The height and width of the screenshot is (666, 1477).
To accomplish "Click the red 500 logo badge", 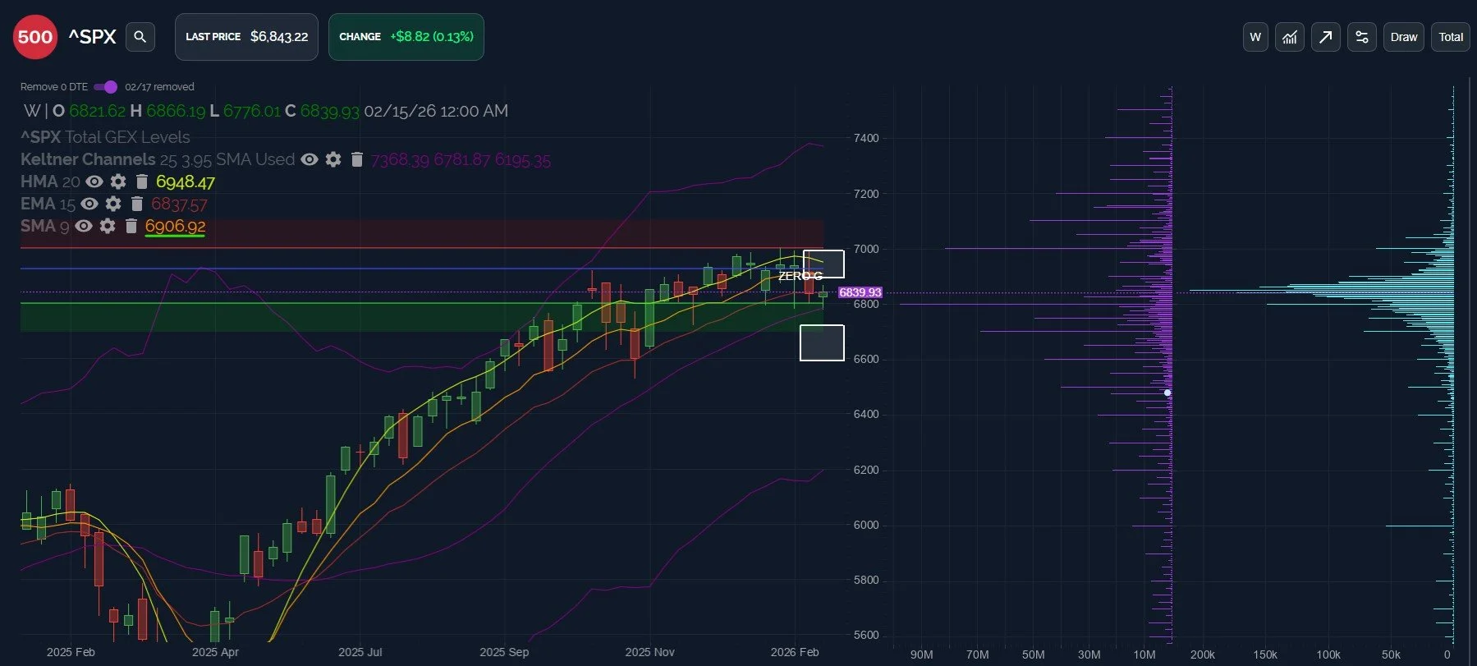I will [x=35, y=37].
